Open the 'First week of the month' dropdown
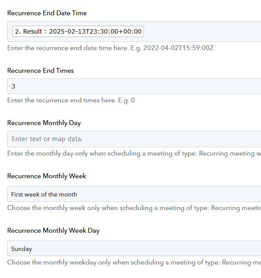Image resolution: width=261 pixels, height=278 pixels. [x=134, y=194]
